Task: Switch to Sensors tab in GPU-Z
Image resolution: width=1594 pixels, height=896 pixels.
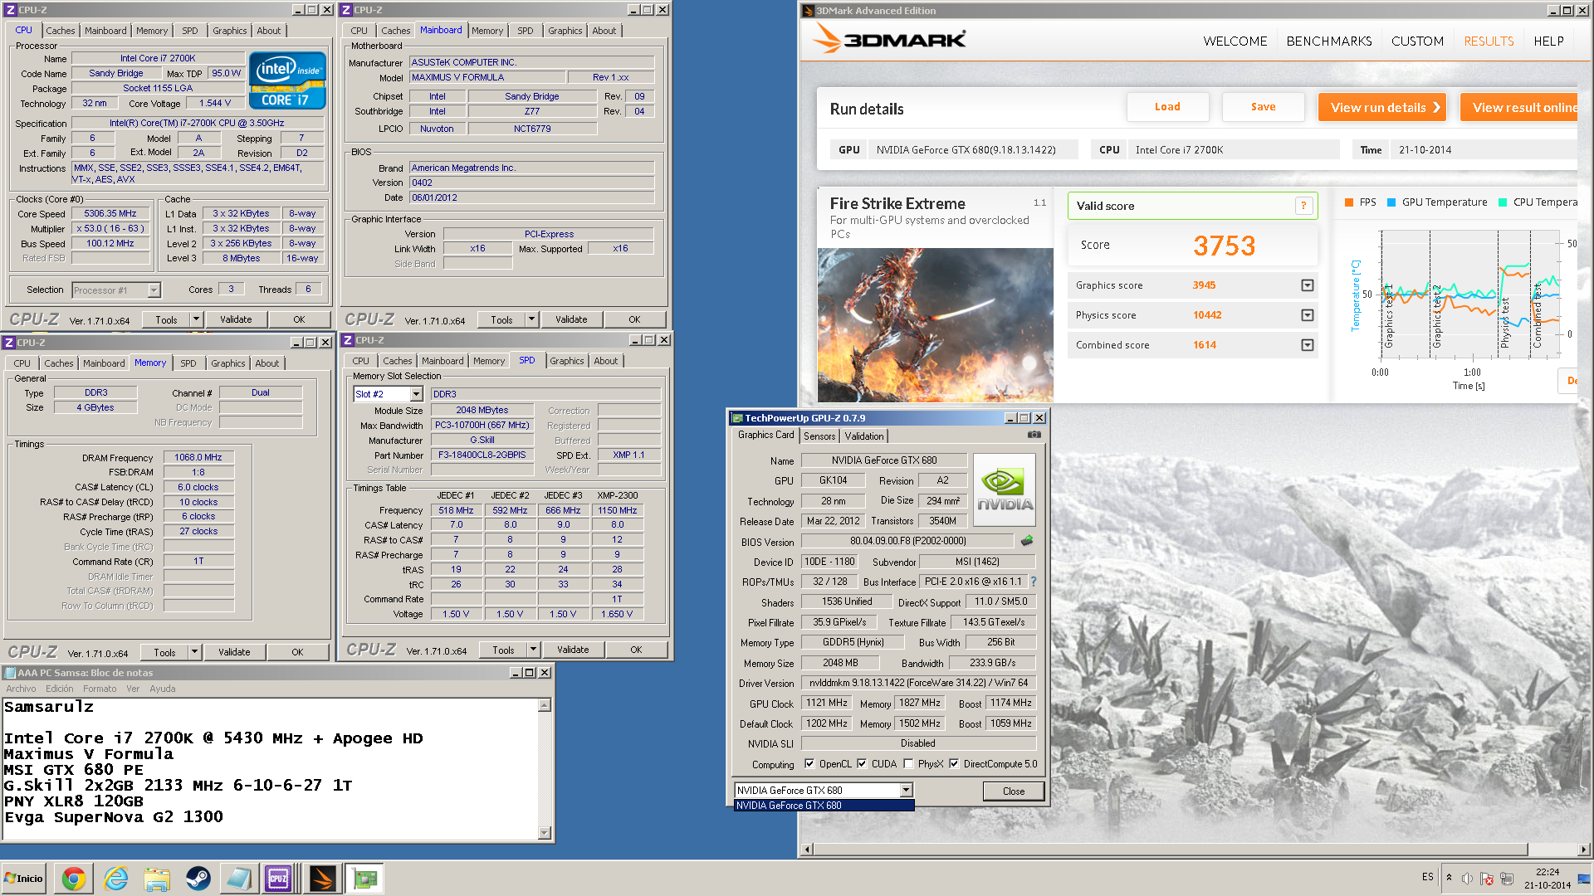Action: pos(819,436)
